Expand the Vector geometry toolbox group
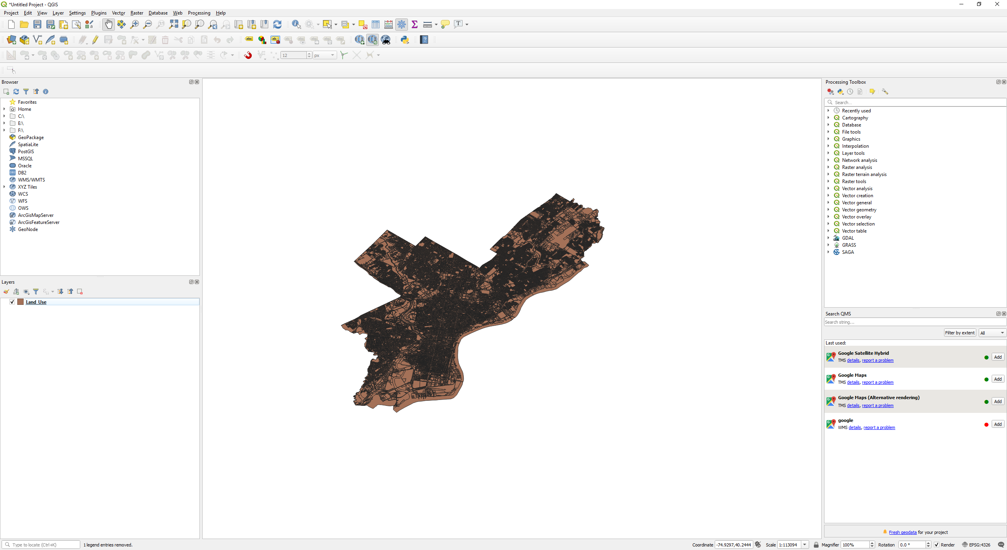 pyautogui.click(x=828, y=210)
